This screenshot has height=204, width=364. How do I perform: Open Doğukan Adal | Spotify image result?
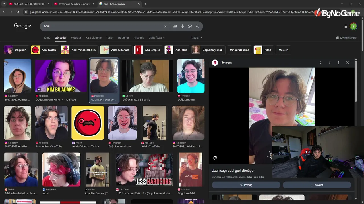[147, 76]
